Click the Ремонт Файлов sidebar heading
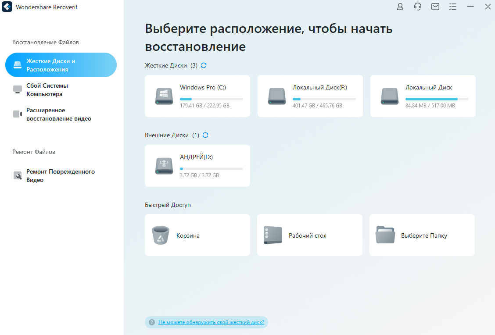The image size is (495, 335). 34,152
